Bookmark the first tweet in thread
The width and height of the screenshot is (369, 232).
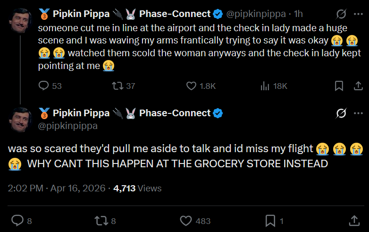(x=339, y=86)
